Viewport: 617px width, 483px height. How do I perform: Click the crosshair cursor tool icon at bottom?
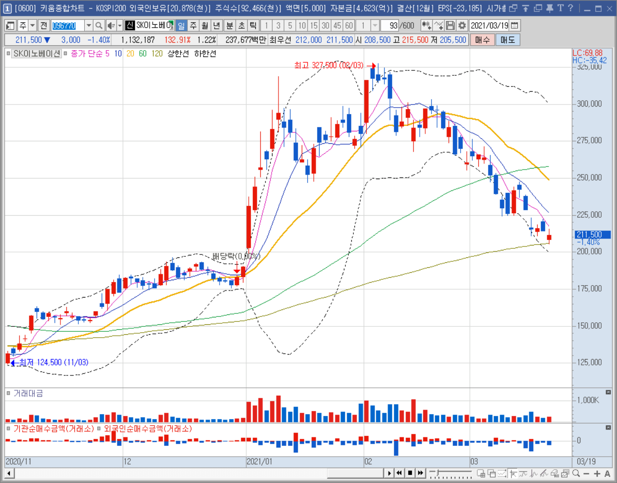(x=513, y=474)
